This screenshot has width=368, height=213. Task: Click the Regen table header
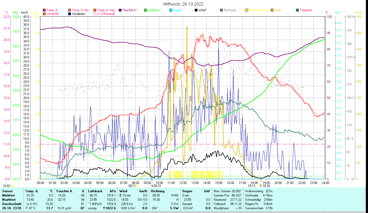click(x=187, y=191)
